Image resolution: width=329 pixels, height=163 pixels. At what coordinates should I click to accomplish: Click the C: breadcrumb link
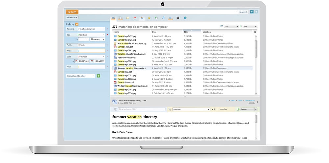click(227, 100)
